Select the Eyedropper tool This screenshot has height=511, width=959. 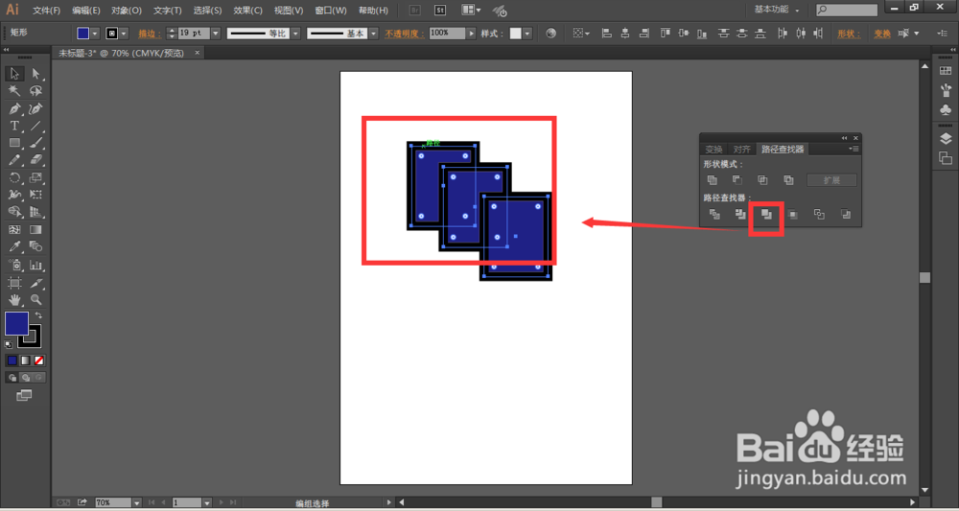point(14,247)
